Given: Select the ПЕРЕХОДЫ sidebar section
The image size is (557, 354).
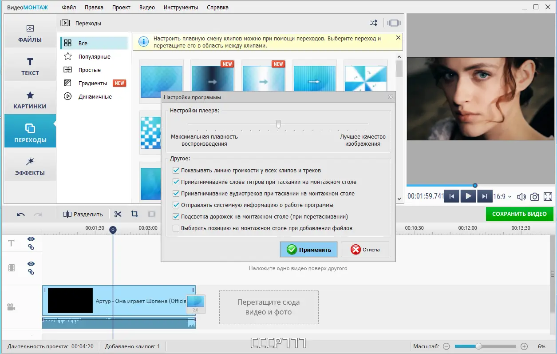Looking at the screenshot, I should tap(30, 131).
